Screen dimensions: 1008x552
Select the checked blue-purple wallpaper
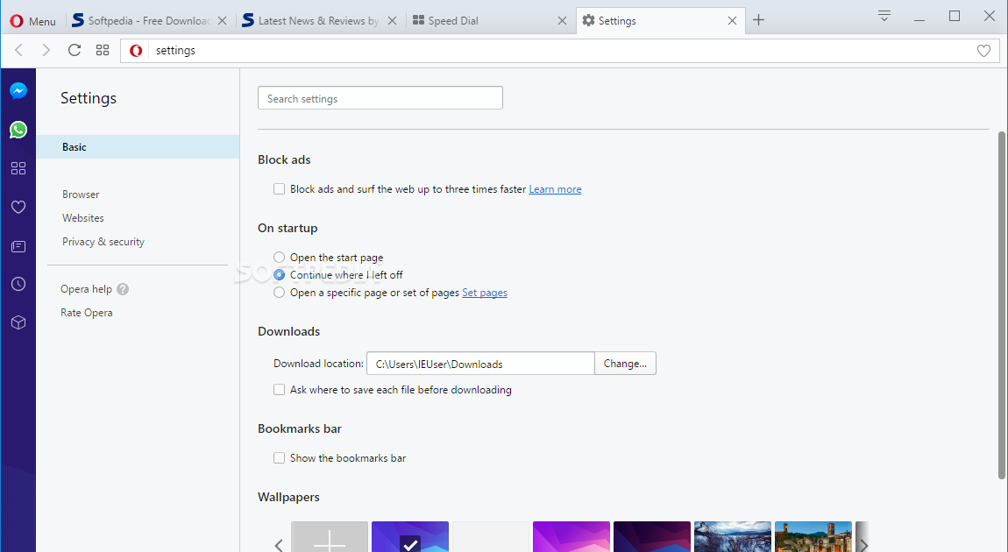tap(410, 537)
